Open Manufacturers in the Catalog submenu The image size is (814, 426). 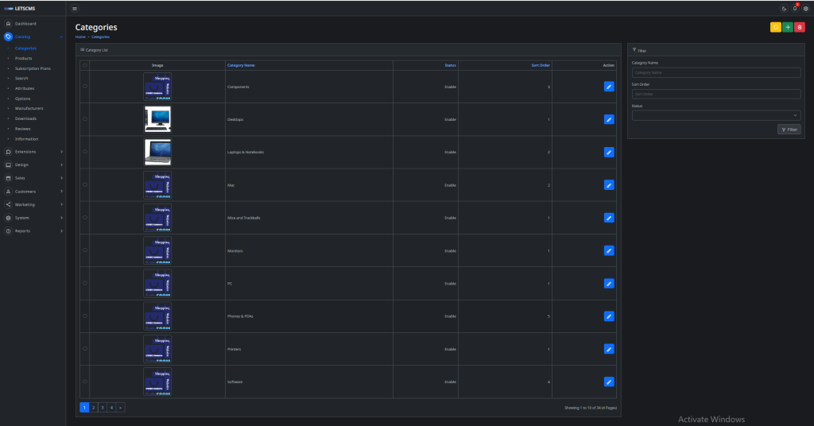click(29, 108)
